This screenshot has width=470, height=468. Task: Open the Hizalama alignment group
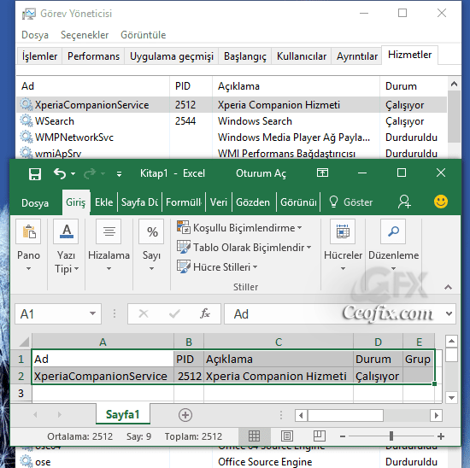109,246
